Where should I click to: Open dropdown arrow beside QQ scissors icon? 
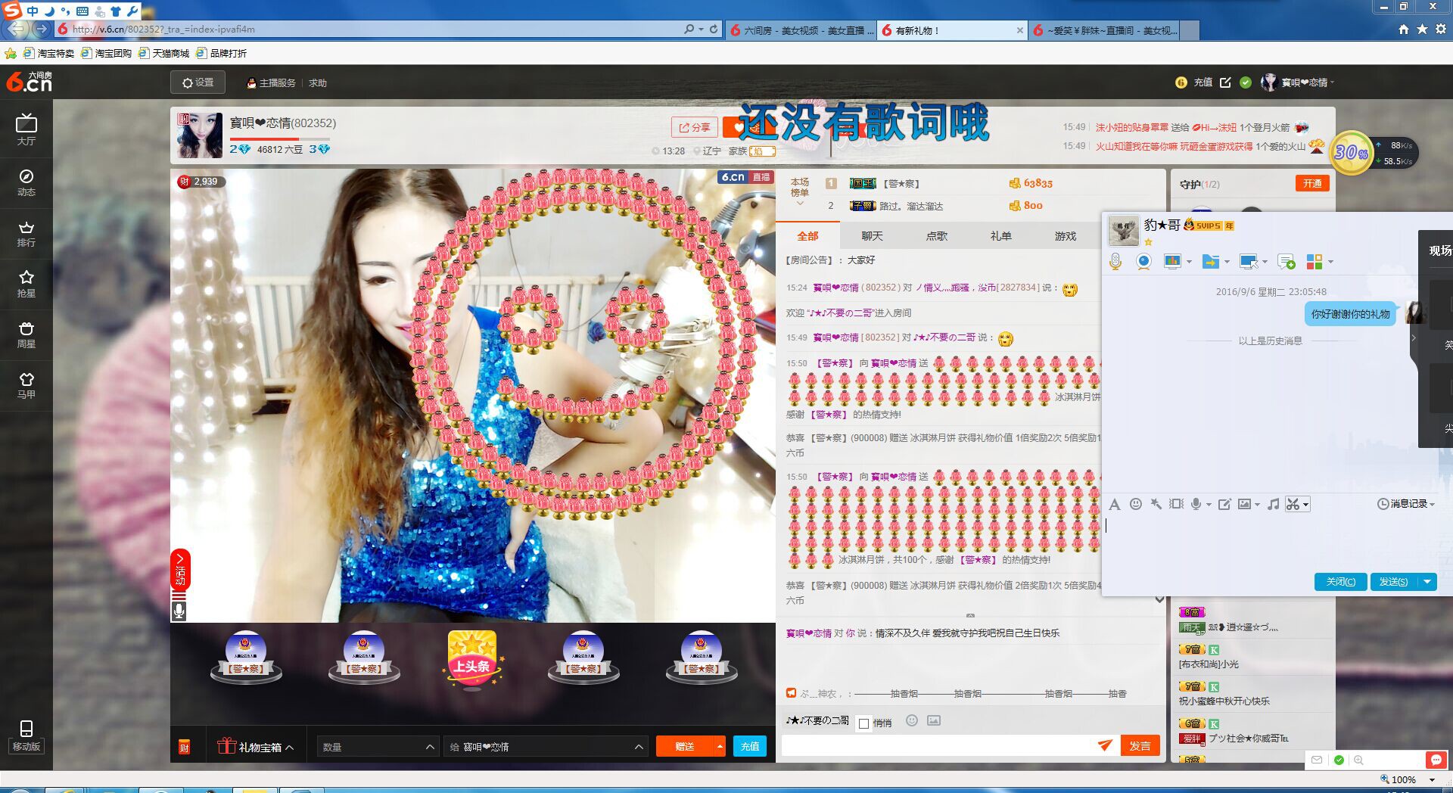[x=1305, y=505]
